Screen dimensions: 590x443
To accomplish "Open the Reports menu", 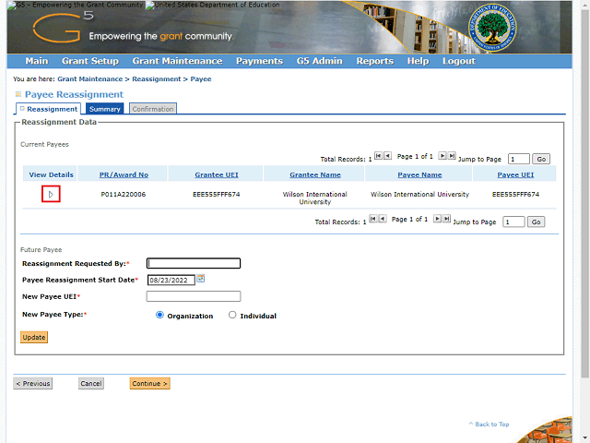I will (375, 61).
